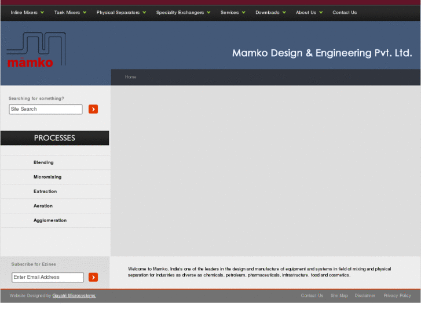This screenshot has width=421, height=316.
Task: Open the Micromixing process page
Action: pyautogui.click(x=47, y=177)
